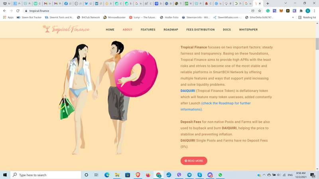Show hidden system tray icons
The image size is (319, 179).
point(264,175)
